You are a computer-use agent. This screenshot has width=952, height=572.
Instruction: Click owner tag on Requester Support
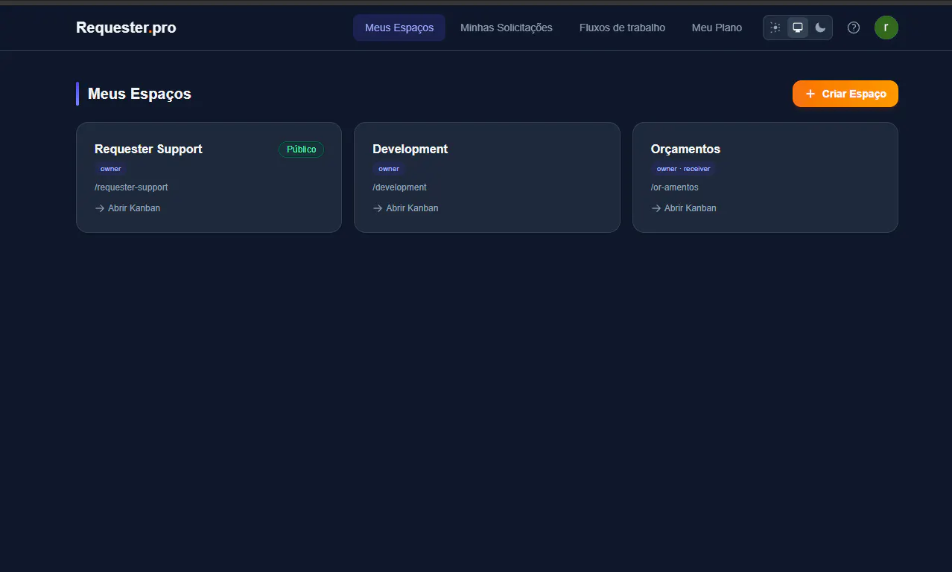110,169
